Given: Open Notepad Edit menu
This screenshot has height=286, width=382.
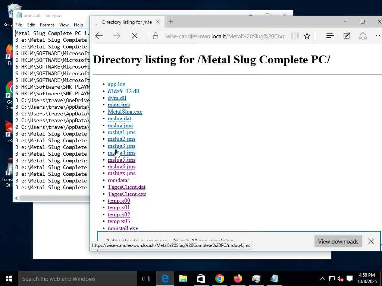Looking at the screenshot, I should [31, 25].
